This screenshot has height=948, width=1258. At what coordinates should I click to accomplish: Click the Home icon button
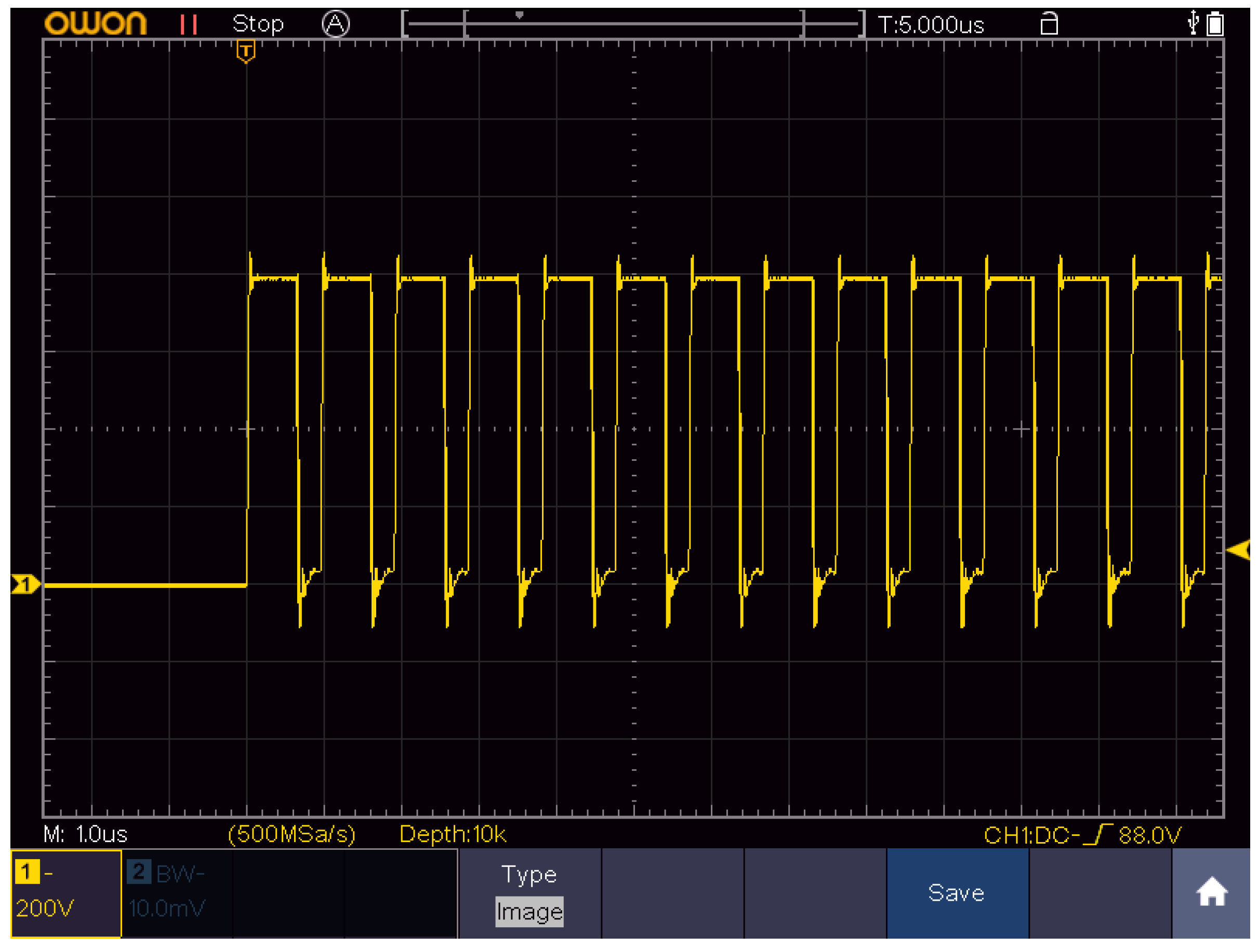pos(1211,893)
